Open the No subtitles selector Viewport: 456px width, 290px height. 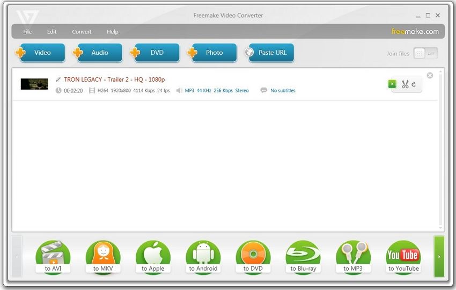[x=283, y=91]
